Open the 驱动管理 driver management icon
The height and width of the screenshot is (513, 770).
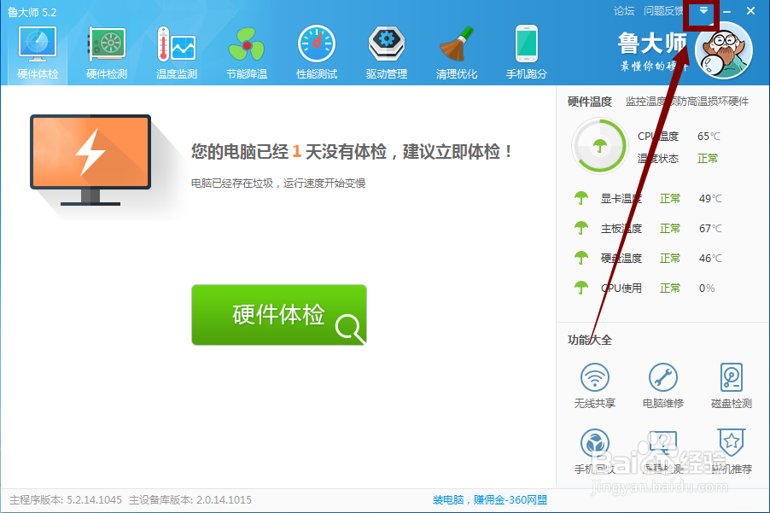coord(387,44)
